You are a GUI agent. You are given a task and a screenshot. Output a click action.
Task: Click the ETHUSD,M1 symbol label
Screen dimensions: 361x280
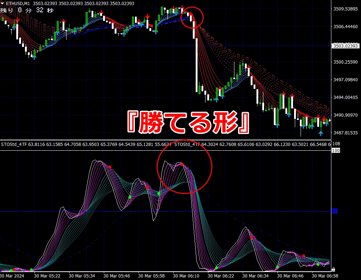pyautogui.click(x=18, y=4)
